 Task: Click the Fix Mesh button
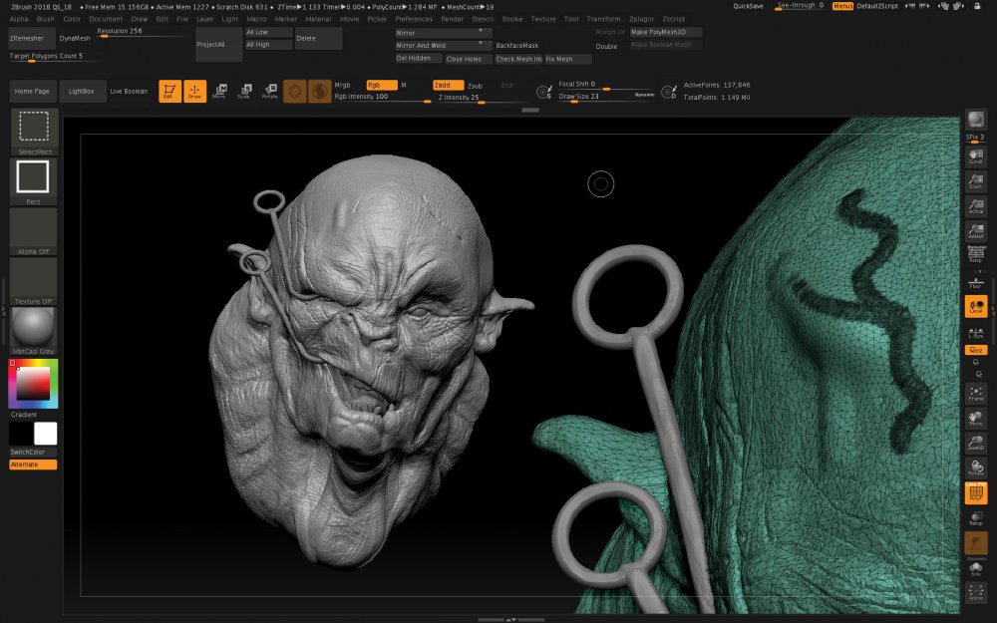(x=568, y=59)
